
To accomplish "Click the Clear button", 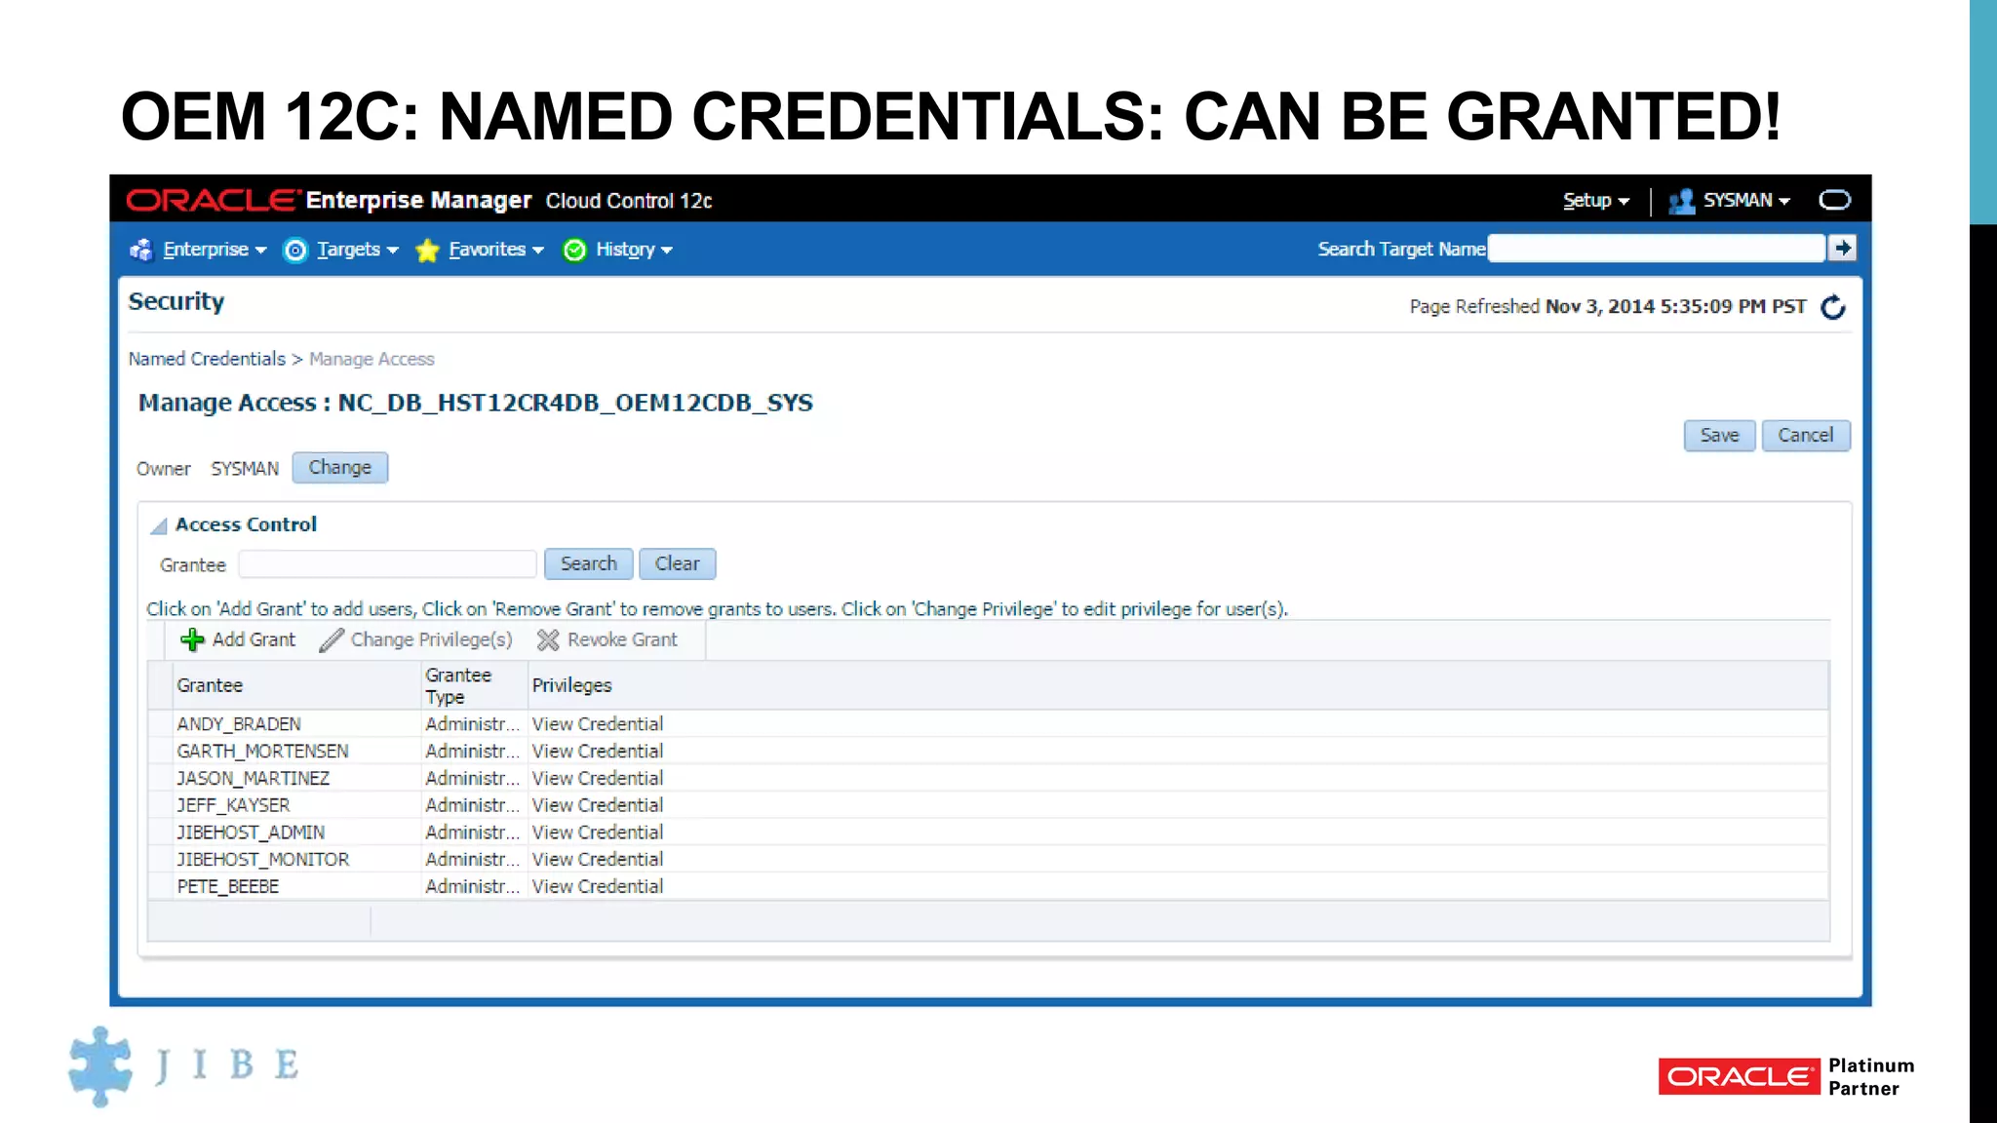I will [x=677, y=564].
